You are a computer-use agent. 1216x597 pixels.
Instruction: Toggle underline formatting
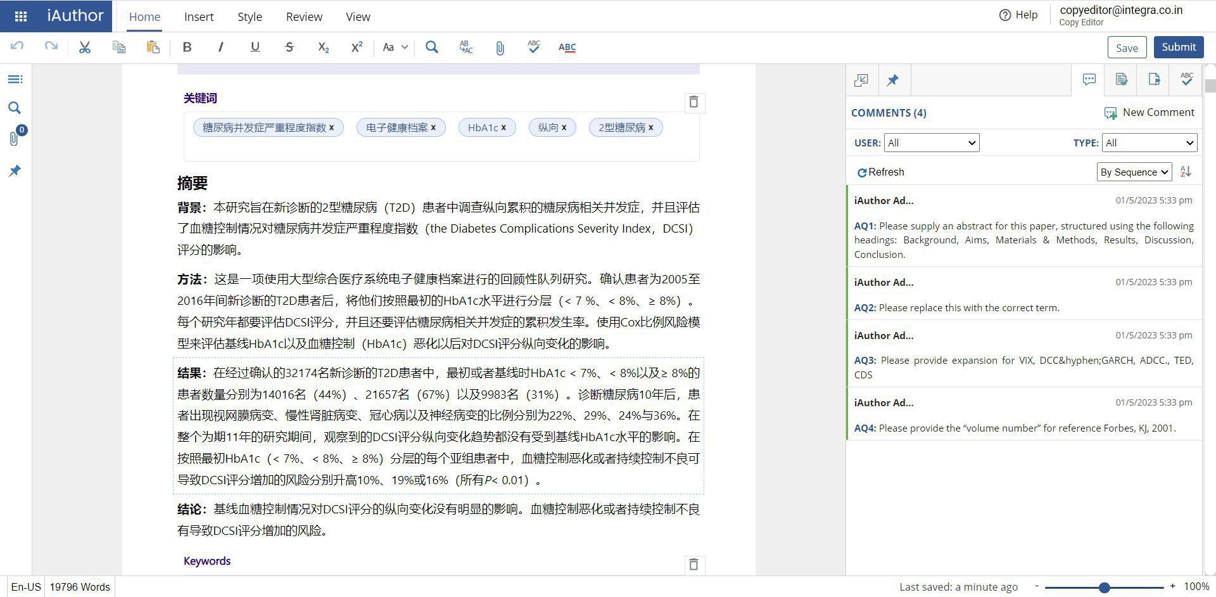click(255, 47)
